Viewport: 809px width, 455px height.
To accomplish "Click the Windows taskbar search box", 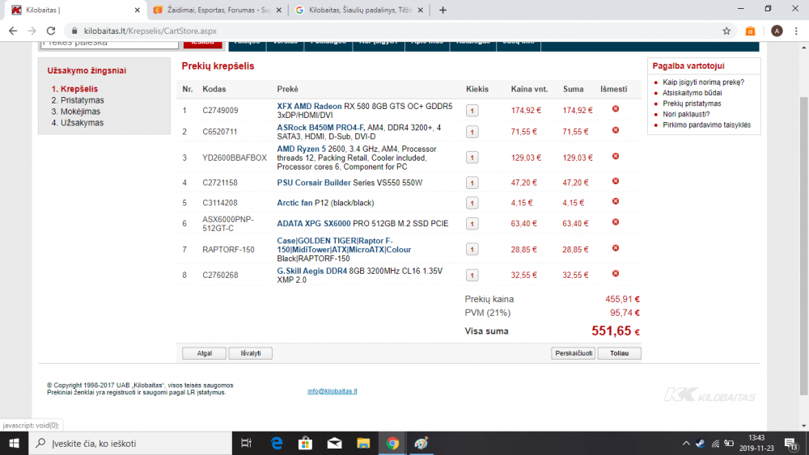I will (x=130, y=443).
